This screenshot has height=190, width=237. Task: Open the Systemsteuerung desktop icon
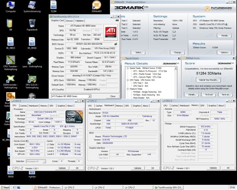[x=32, y=7]
